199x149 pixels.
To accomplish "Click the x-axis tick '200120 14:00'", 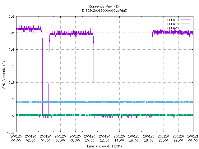I will point(119,138).
